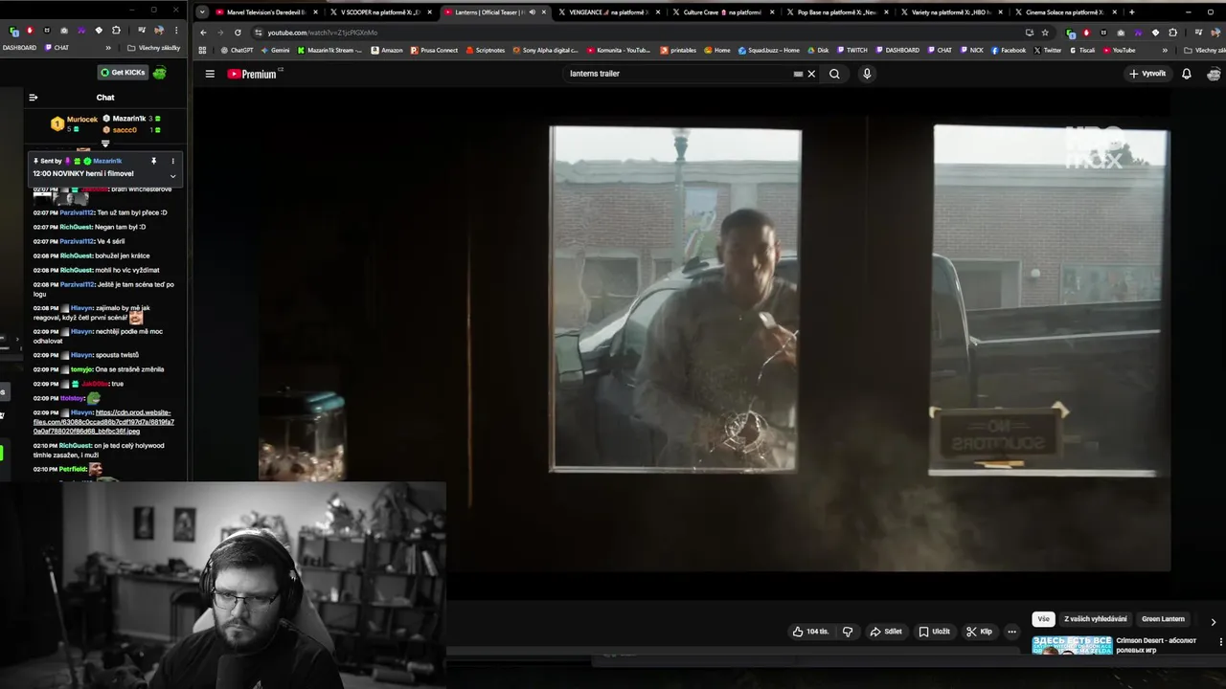Open the Facebook bookmark
The height and width of the screenshot is (689, 1226).
pos(1008,50)
